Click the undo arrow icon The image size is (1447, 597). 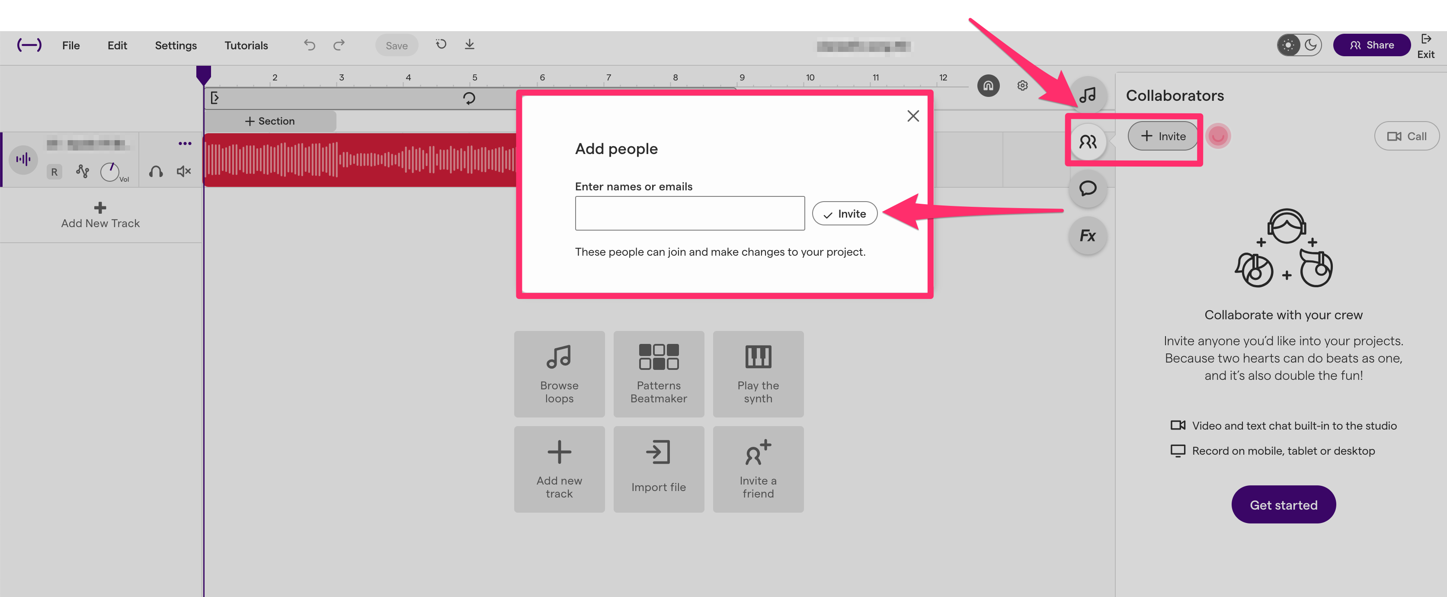310,45
